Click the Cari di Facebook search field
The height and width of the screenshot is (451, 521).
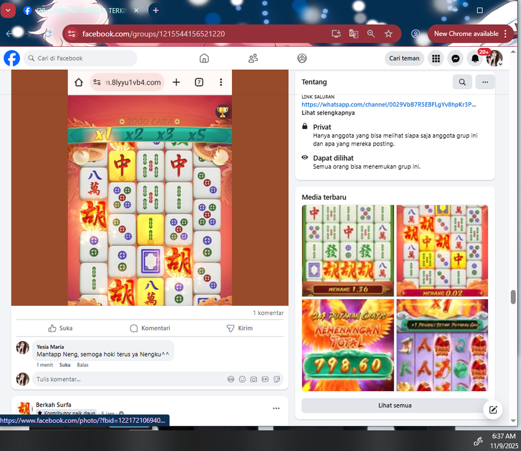81,58
